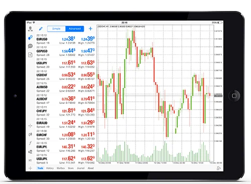Tap EURCHF bid price 1.20085
251x184 pixels.
coord(69,134)
